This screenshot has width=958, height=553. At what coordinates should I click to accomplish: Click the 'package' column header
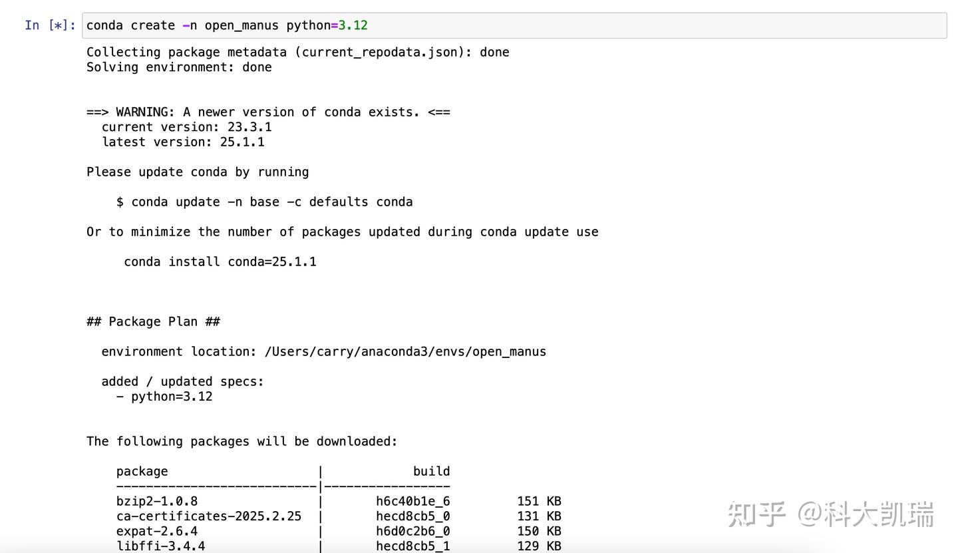coord(142,471)
